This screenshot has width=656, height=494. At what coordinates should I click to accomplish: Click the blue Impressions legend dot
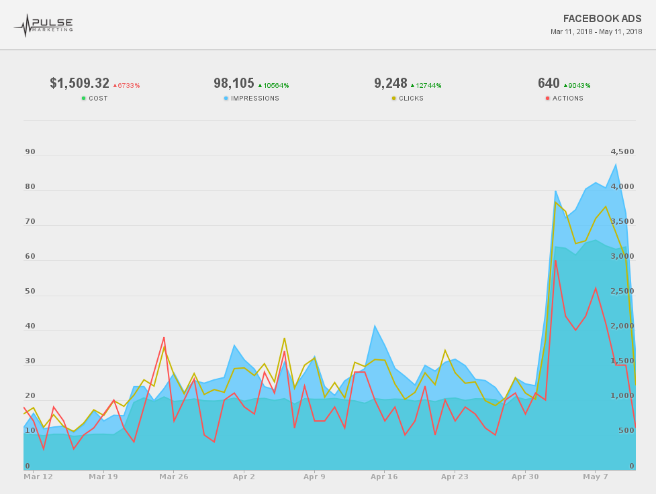(x=226, y=99)
